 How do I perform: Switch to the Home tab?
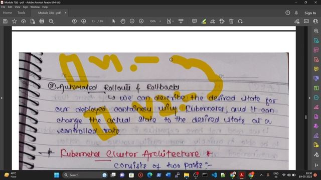point(8,13)
